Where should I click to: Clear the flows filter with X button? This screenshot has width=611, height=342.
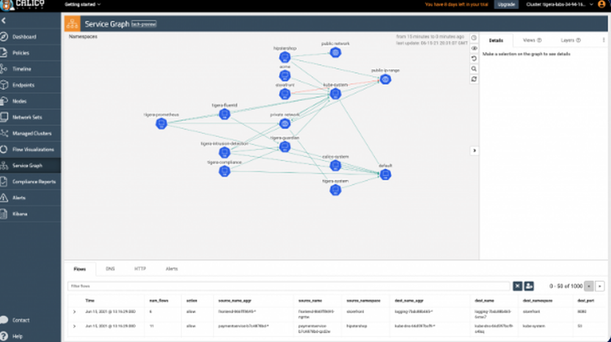coord(518,286)
